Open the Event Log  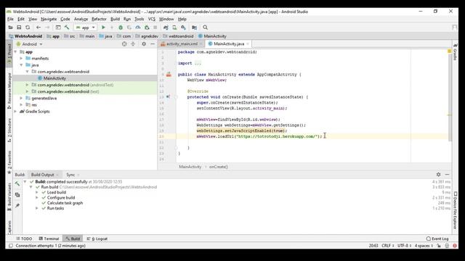click(x=437, y=239)
